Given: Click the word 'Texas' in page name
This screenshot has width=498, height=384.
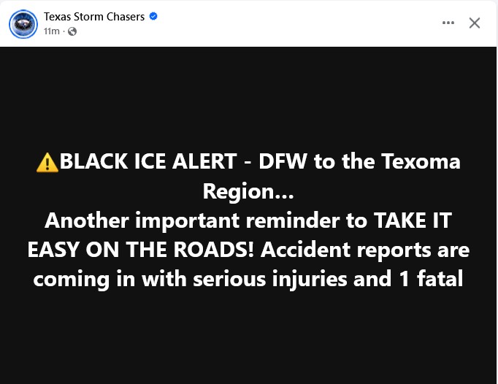Looking at the screenshot, I should click(57, 17).
